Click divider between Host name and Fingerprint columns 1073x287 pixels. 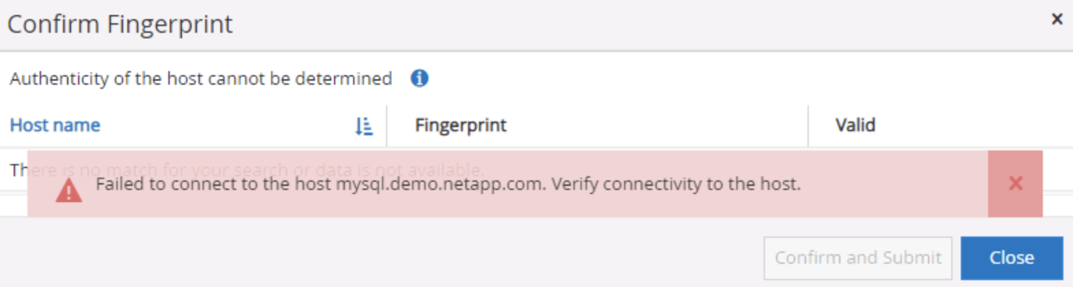387,126
